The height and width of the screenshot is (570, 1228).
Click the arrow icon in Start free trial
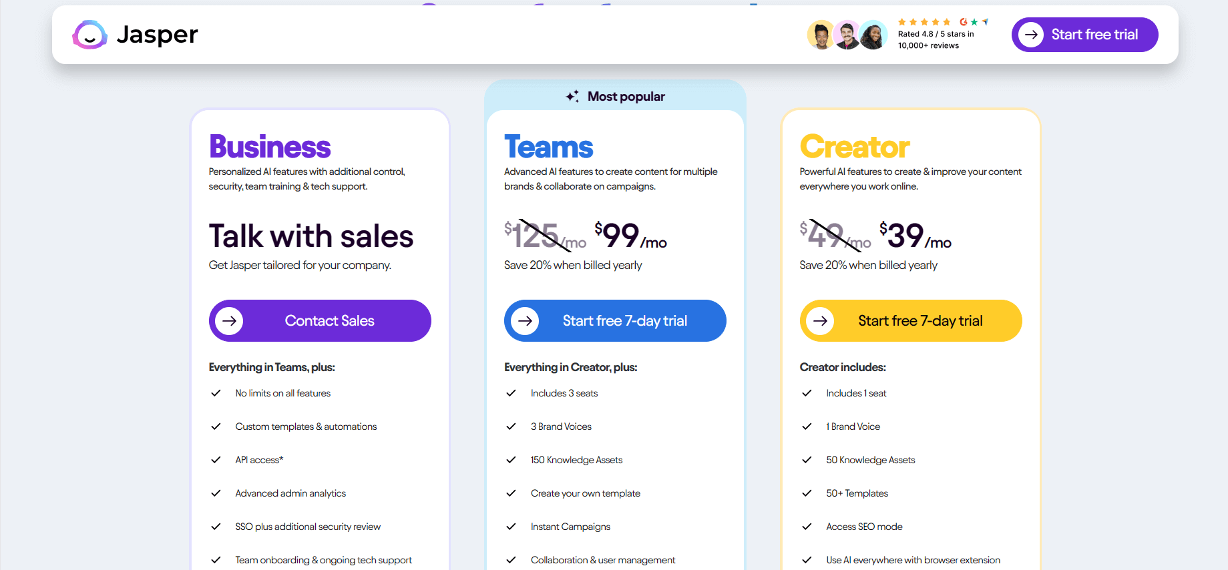coord(1031,35)
